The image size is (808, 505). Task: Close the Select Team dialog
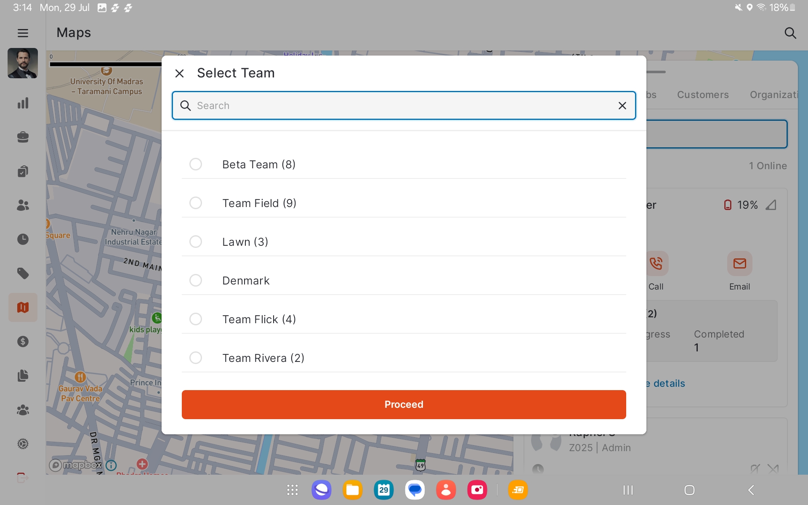179,74
